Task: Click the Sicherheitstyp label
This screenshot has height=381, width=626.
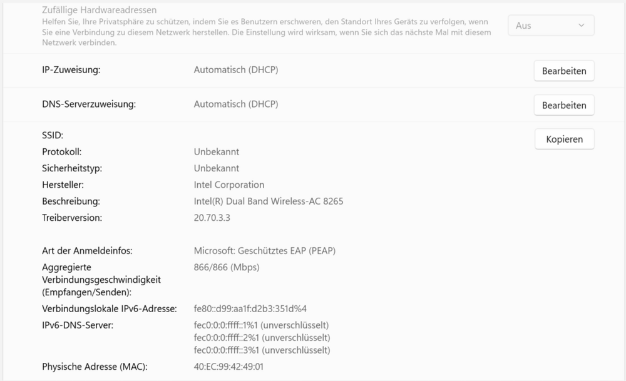Action: [x=72, y=168]
